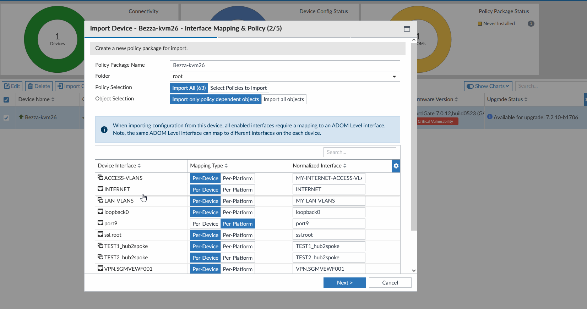Click the ssl.root interface icon
This screenshot has width=587, height=309.
tap(100, 234)
